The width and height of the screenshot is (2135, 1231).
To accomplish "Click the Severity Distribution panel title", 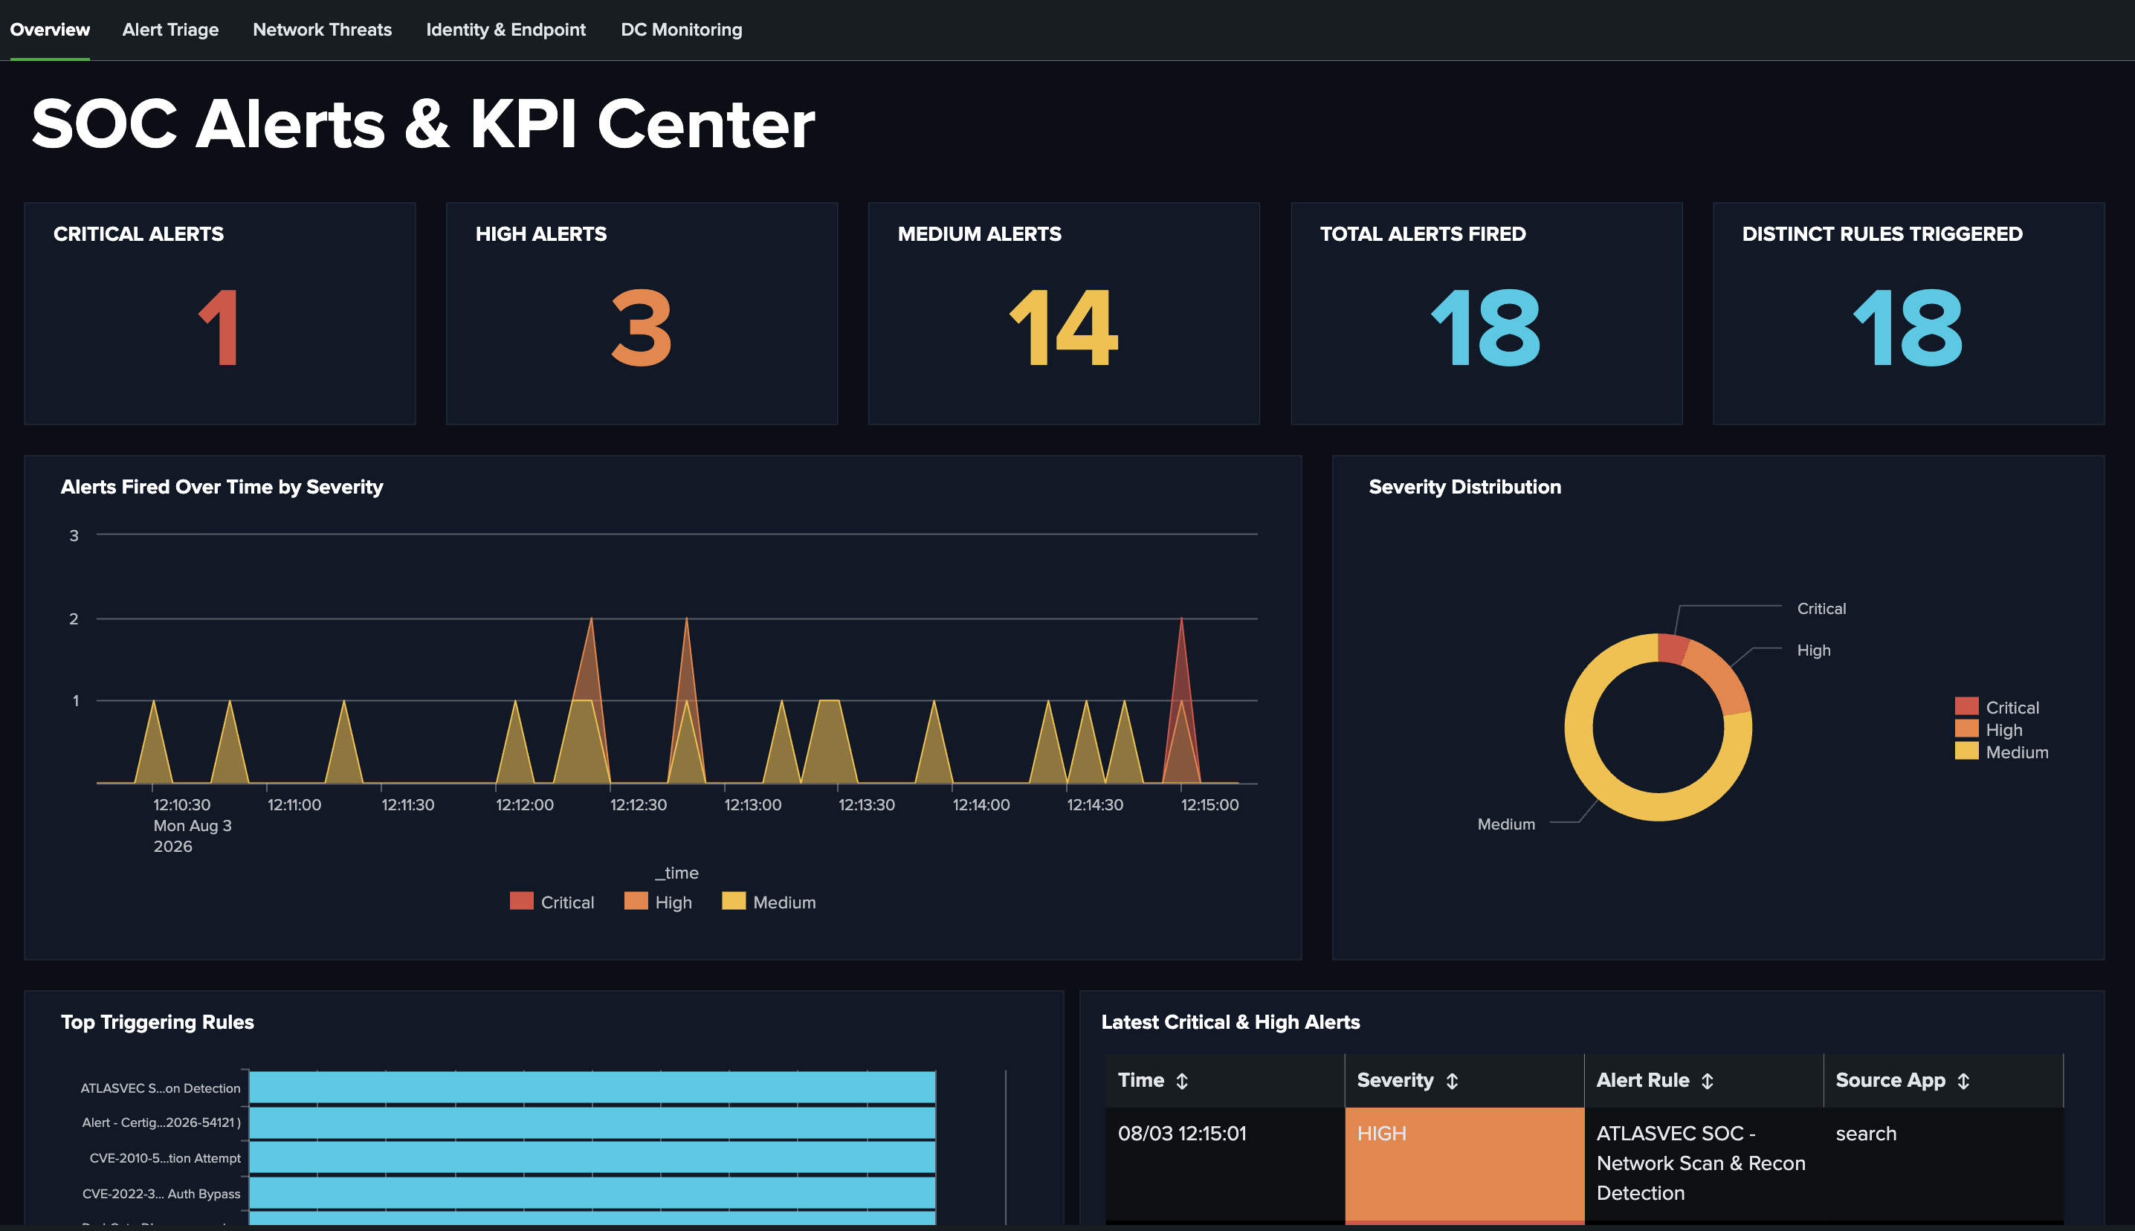I will tap(1464, 486).
